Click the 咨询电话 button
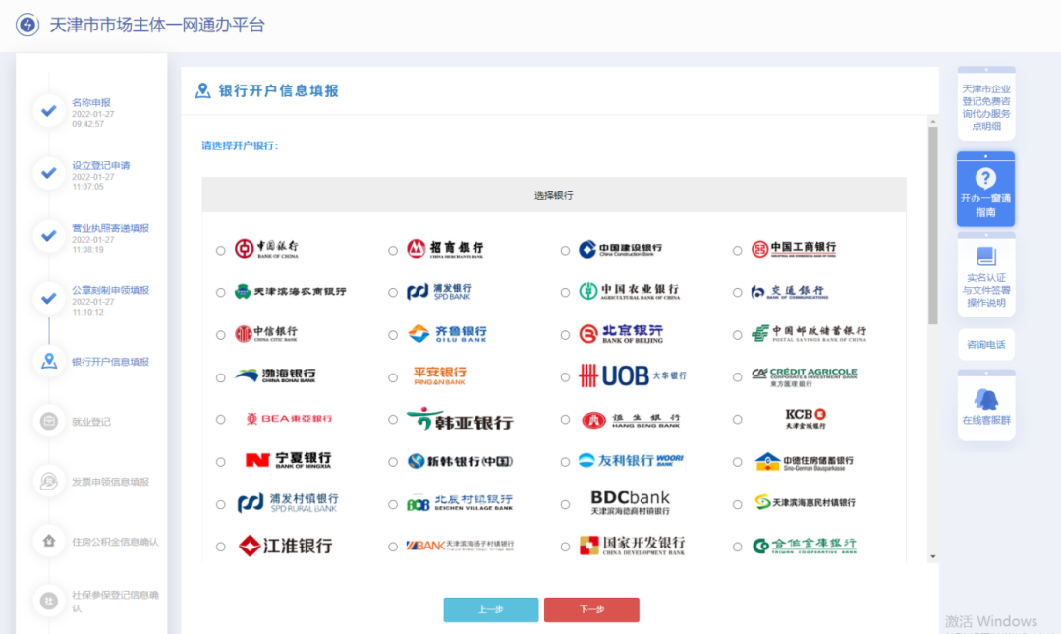This screenshot has height=634, width=1061. click(985, 344)
